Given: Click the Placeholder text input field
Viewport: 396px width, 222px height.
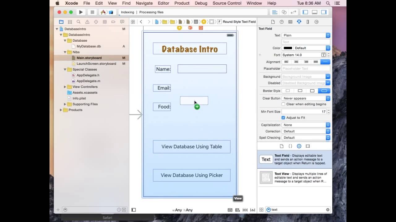Looking at the screenshot, I should (x=306, y=69).
